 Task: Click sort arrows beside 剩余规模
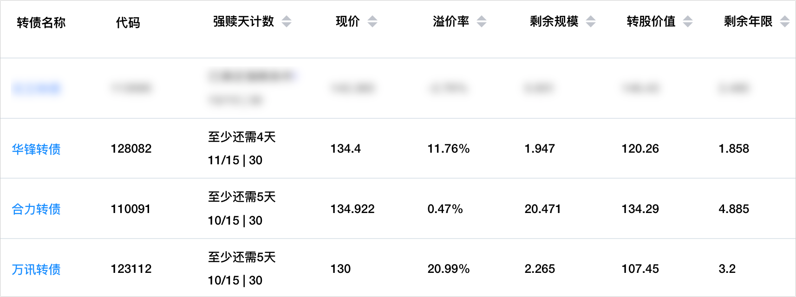point(591,21)
